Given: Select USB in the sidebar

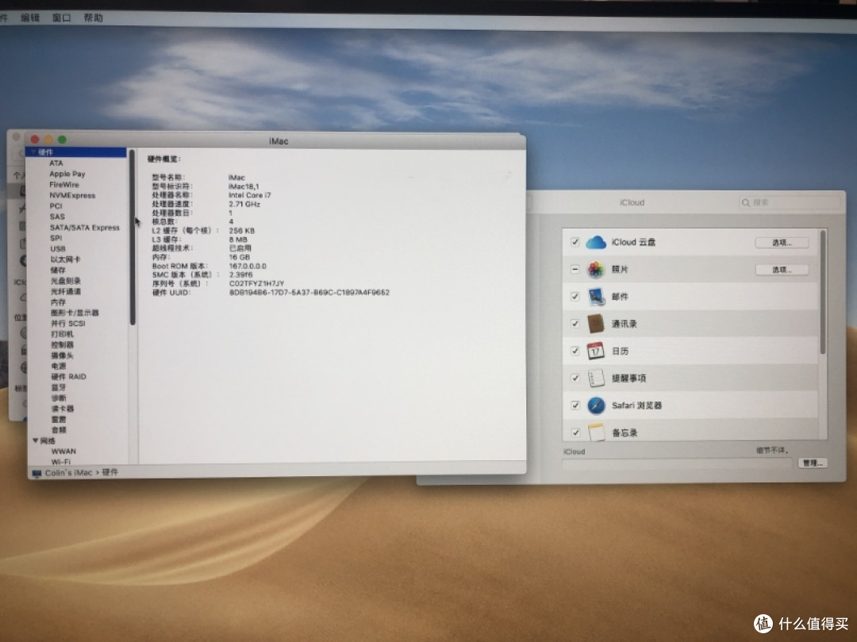Looking at the screenshot, I should (x=57, y=248).
